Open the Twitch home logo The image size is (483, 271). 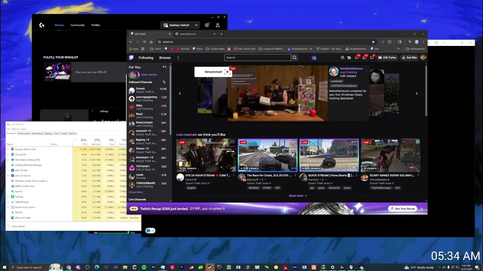point(131,58)
